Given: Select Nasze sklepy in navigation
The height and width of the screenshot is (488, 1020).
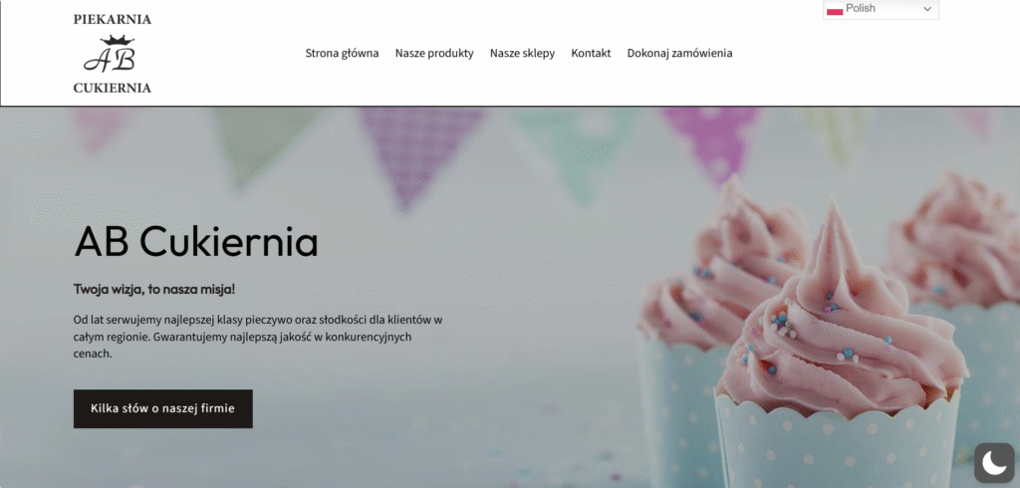Looking at the screenshot, I should pos(522,54).
